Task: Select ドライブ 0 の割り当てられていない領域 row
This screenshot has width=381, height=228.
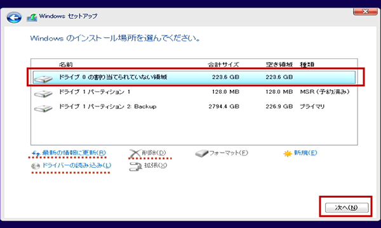Action: click(194, 77)
